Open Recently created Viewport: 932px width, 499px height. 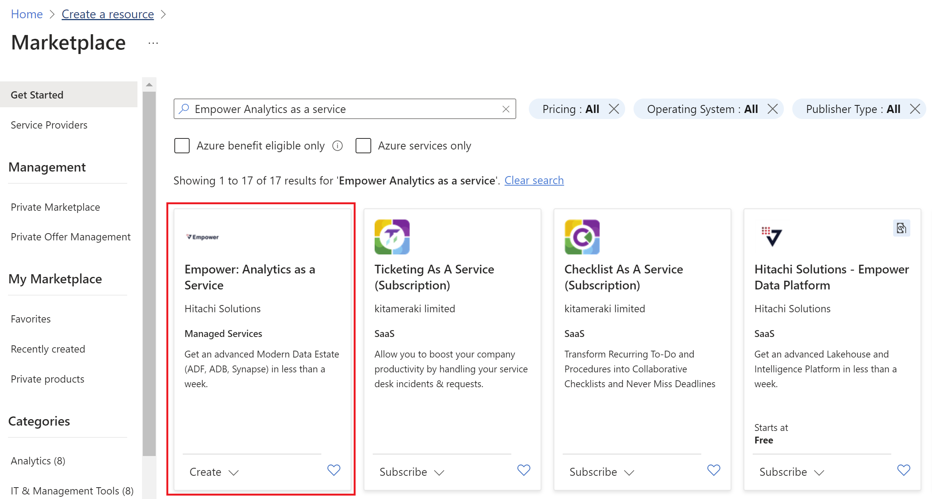[48, 349]
